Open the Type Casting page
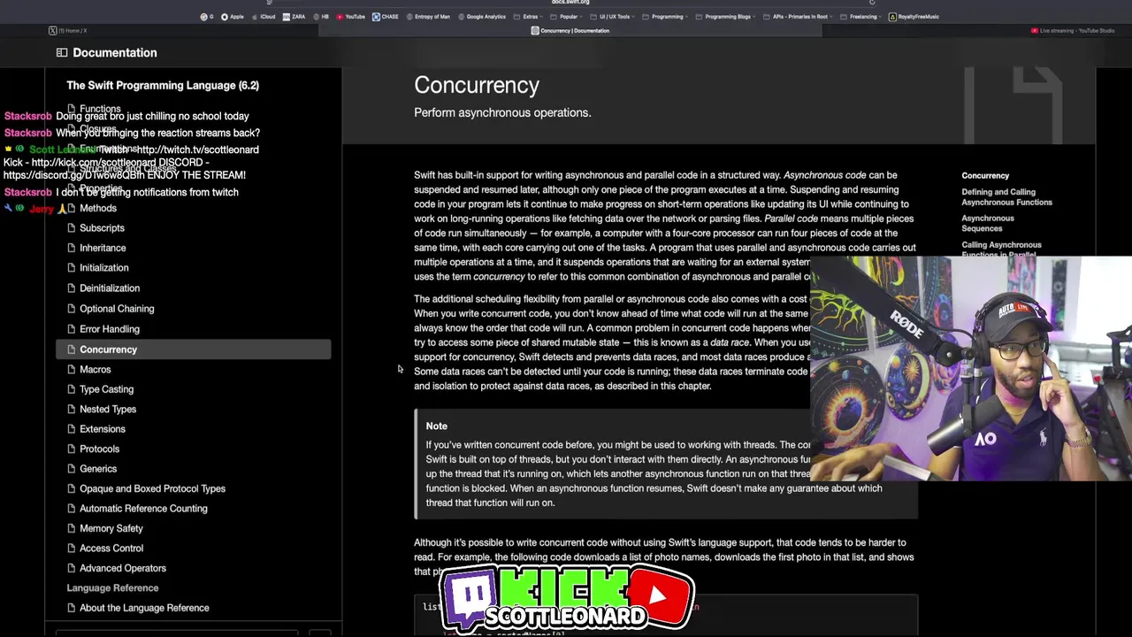Screen dimensions: 1132x637 107,389
